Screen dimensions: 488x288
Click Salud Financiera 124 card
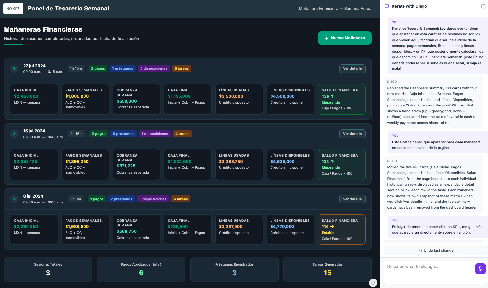(341, 164)
